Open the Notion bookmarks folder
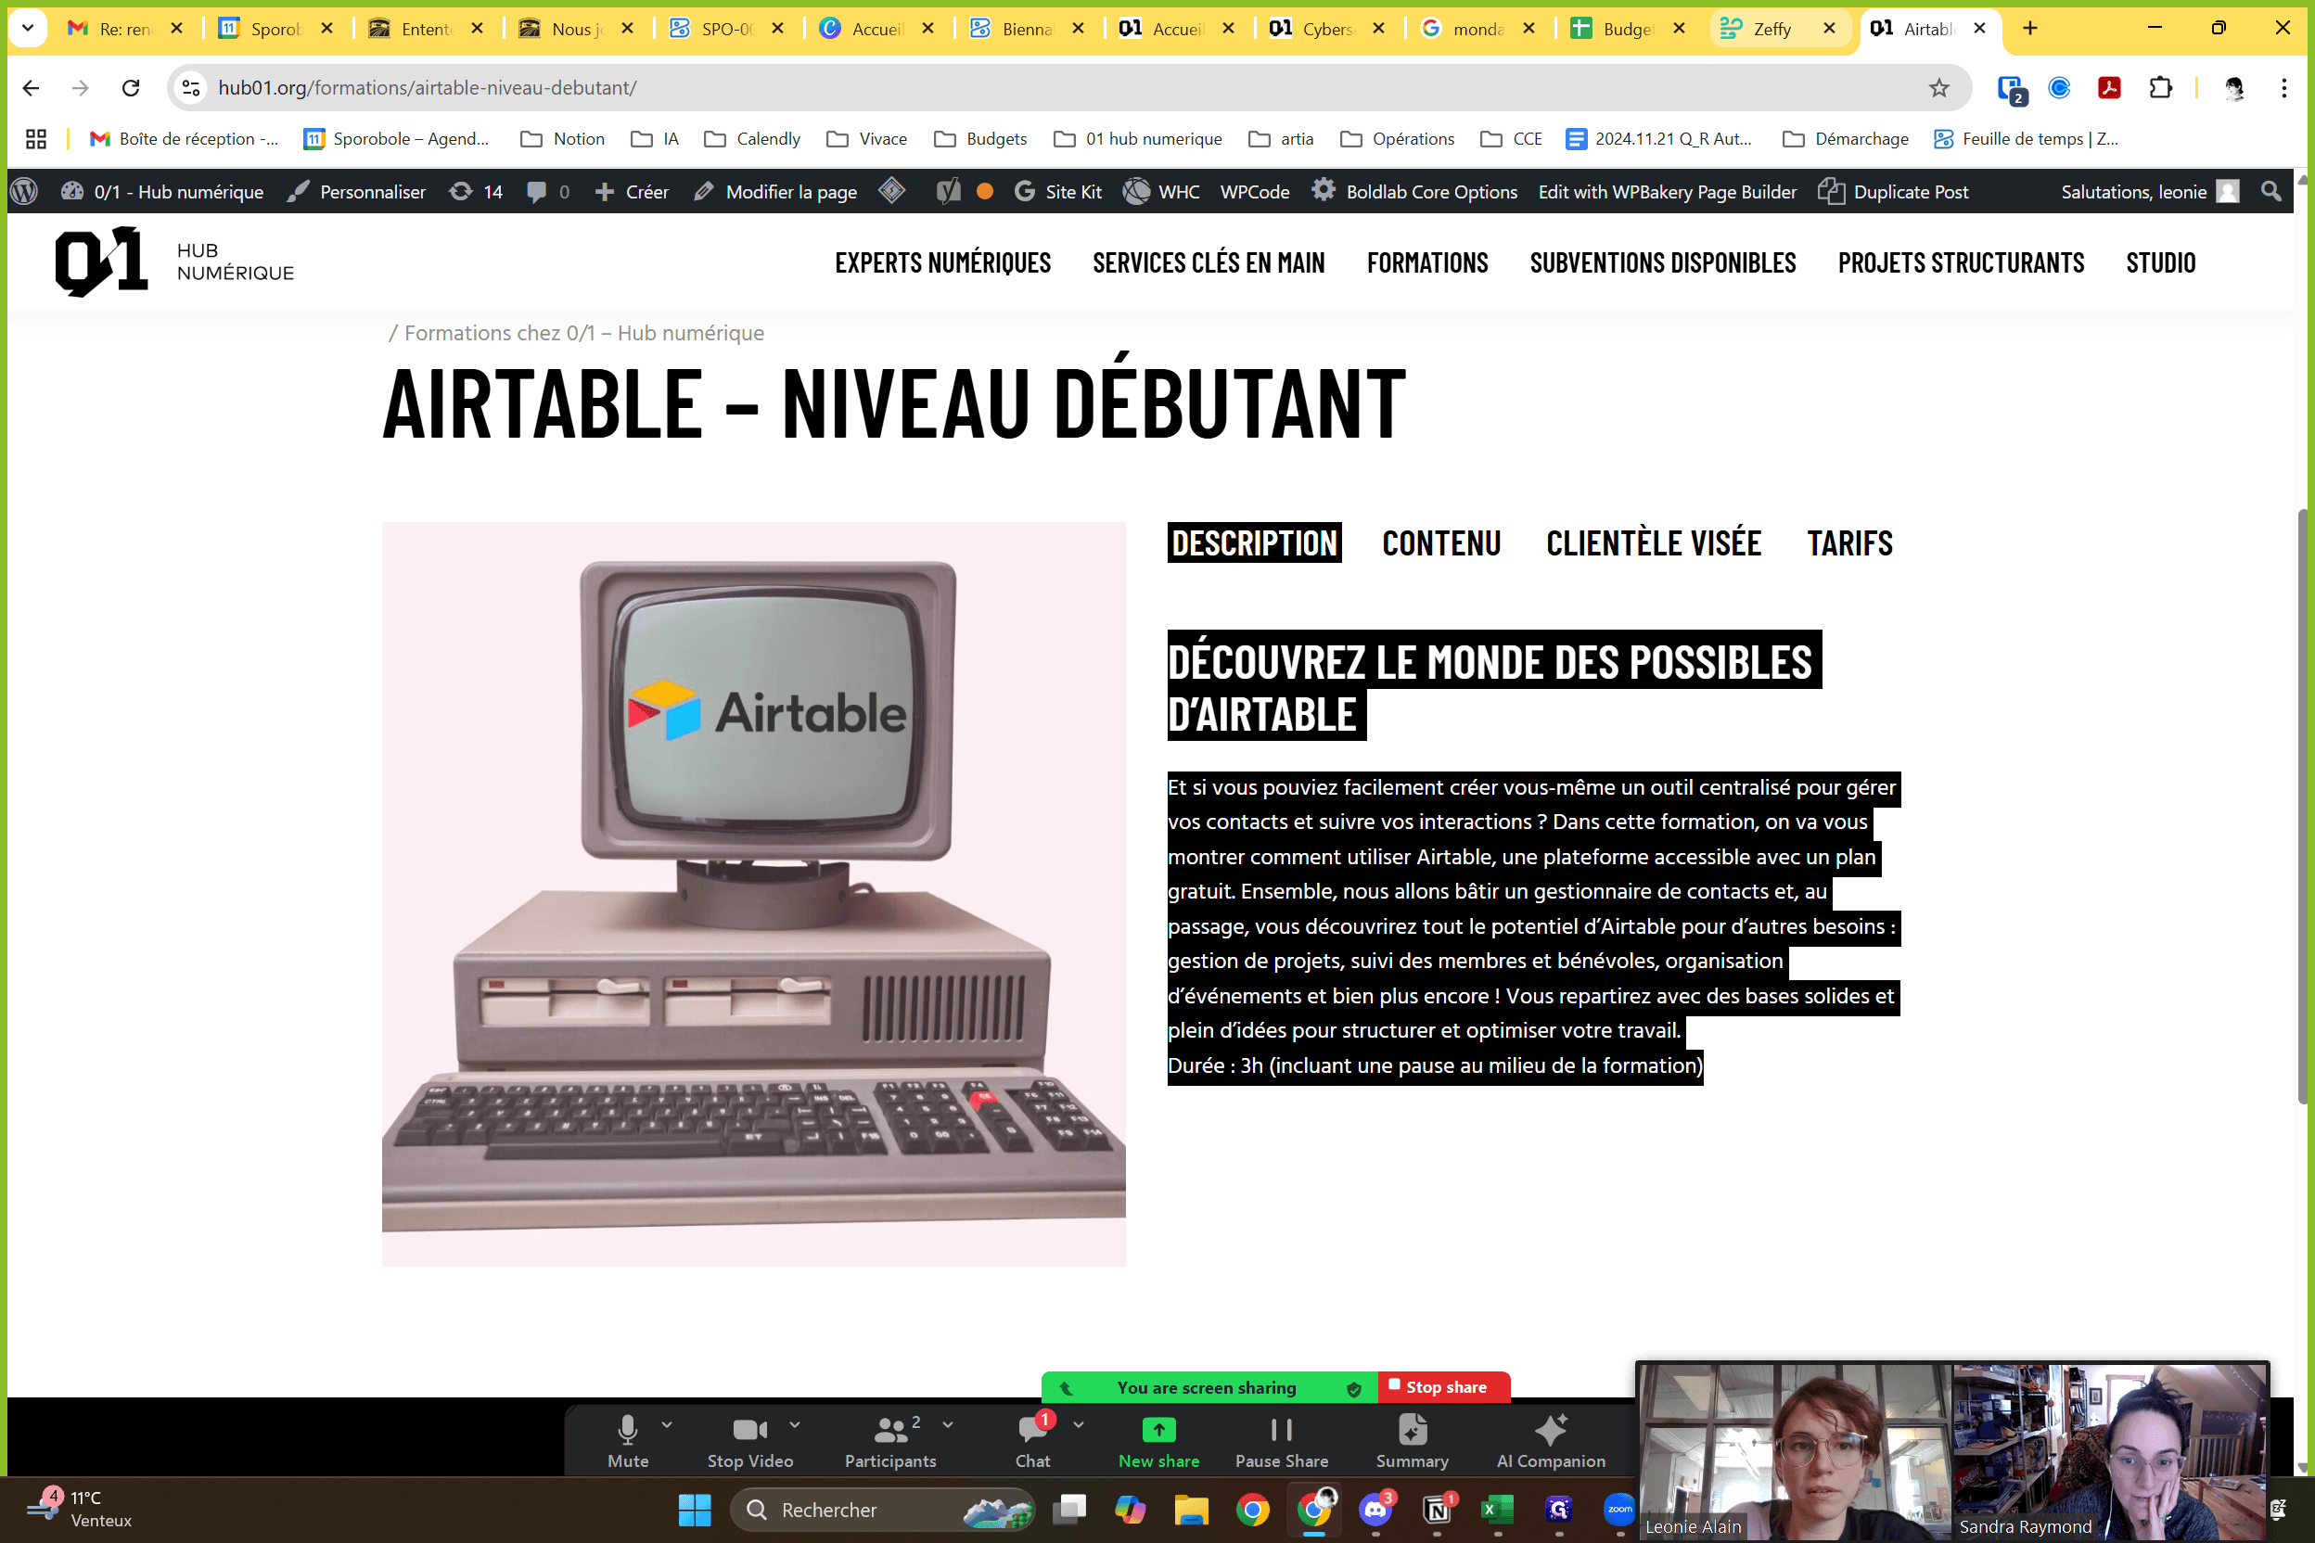The width and height of the screenshot is (2315, 1543). tap(563, 139)
